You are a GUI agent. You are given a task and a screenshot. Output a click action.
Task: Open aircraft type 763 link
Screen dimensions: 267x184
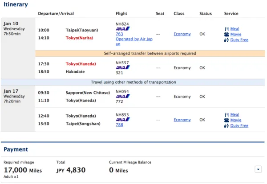pyautogui.click(x=119, y=34)
